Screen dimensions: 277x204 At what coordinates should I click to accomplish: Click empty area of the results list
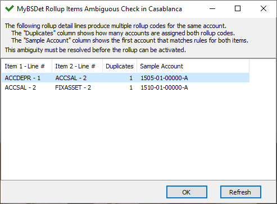point(125,135)
